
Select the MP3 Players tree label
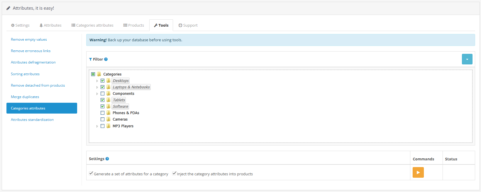tap(123, 126)
